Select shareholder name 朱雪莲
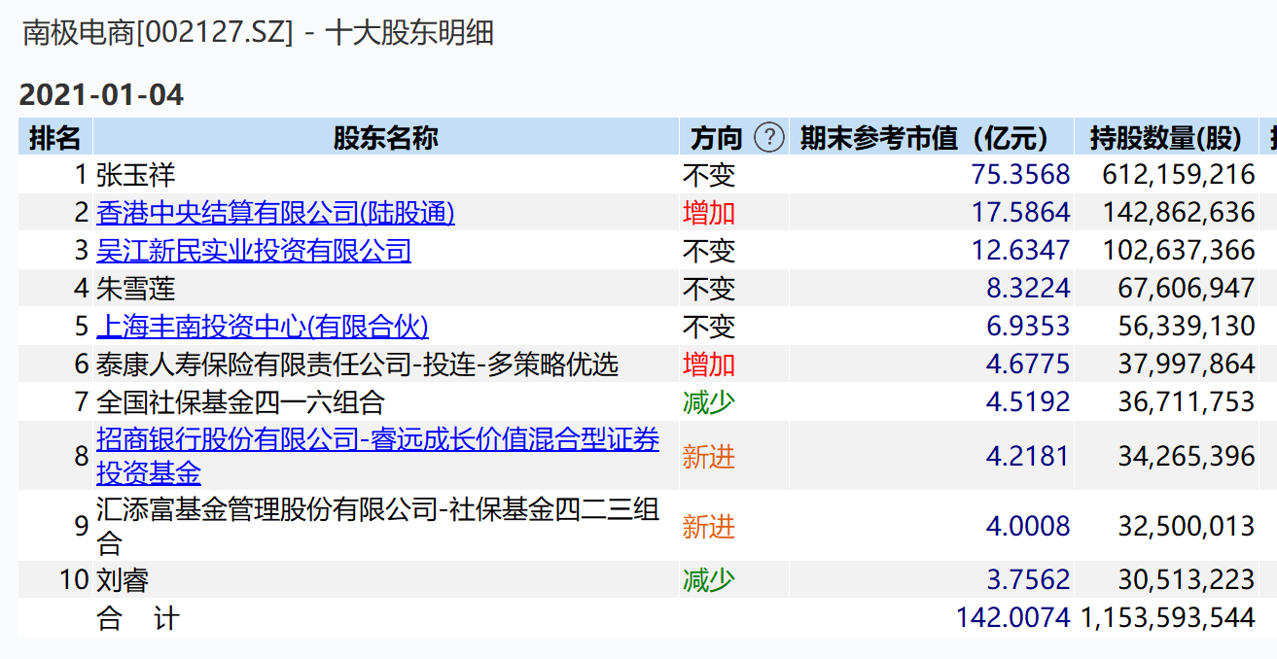1277x659 pixels. tap(135, 289)
